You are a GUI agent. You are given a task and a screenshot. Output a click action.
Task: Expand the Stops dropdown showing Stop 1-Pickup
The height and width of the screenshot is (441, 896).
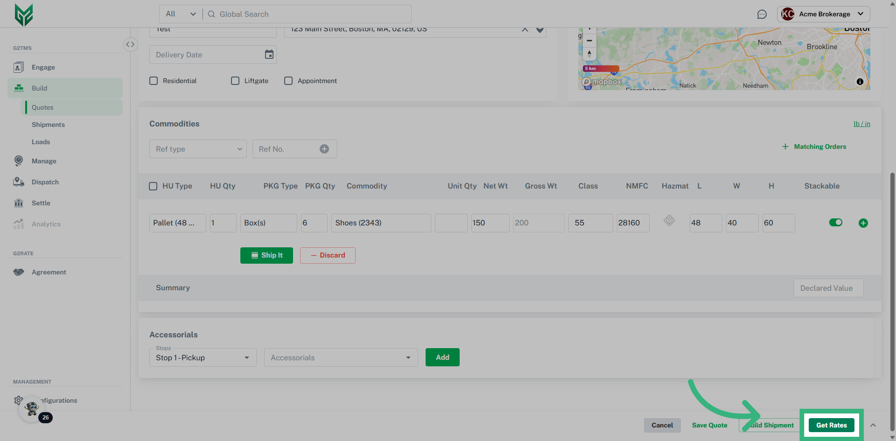coord(203,357)
